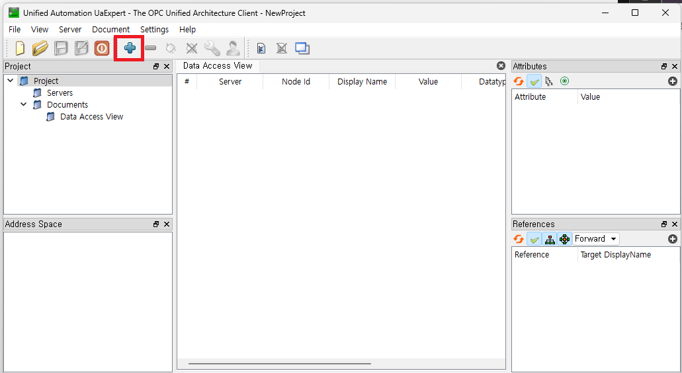The height and width of the screenshot is (373, 682).
Task: Create a new project with the blank page icon
Action: point(20,48)
